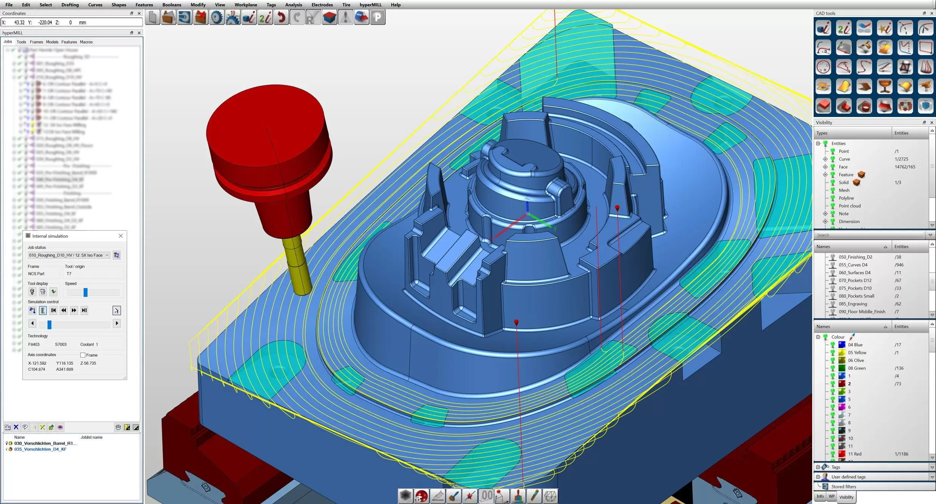Click the new document icon in toolbar

[x=152, y=17]
